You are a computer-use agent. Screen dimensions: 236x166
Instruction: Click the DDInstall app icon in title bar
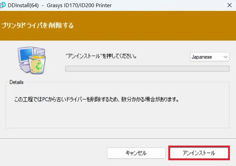click(3, 5)
